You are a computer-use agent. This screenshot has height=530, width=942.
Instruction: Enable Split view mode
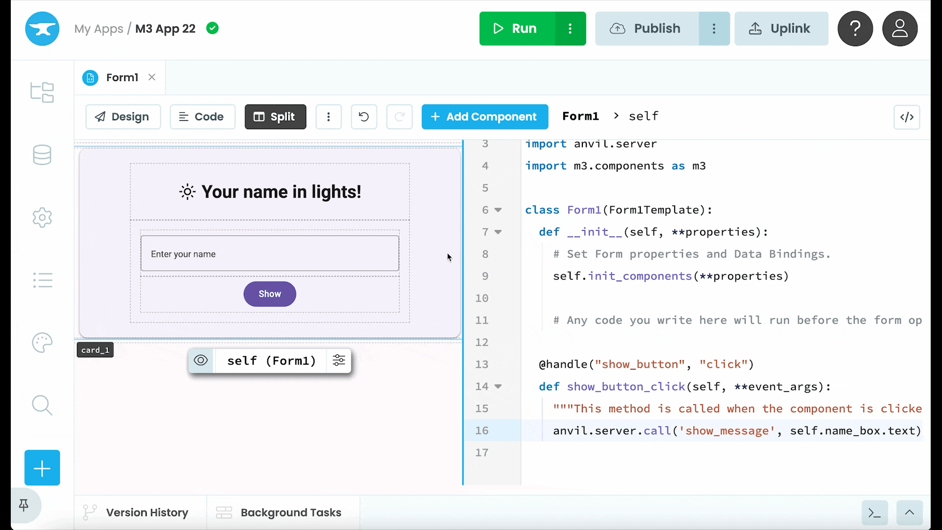275,117
